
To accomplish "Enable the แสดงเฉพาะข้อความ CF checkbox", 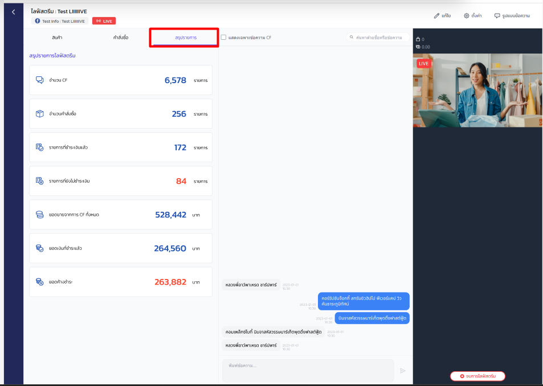I will [224, 38].
